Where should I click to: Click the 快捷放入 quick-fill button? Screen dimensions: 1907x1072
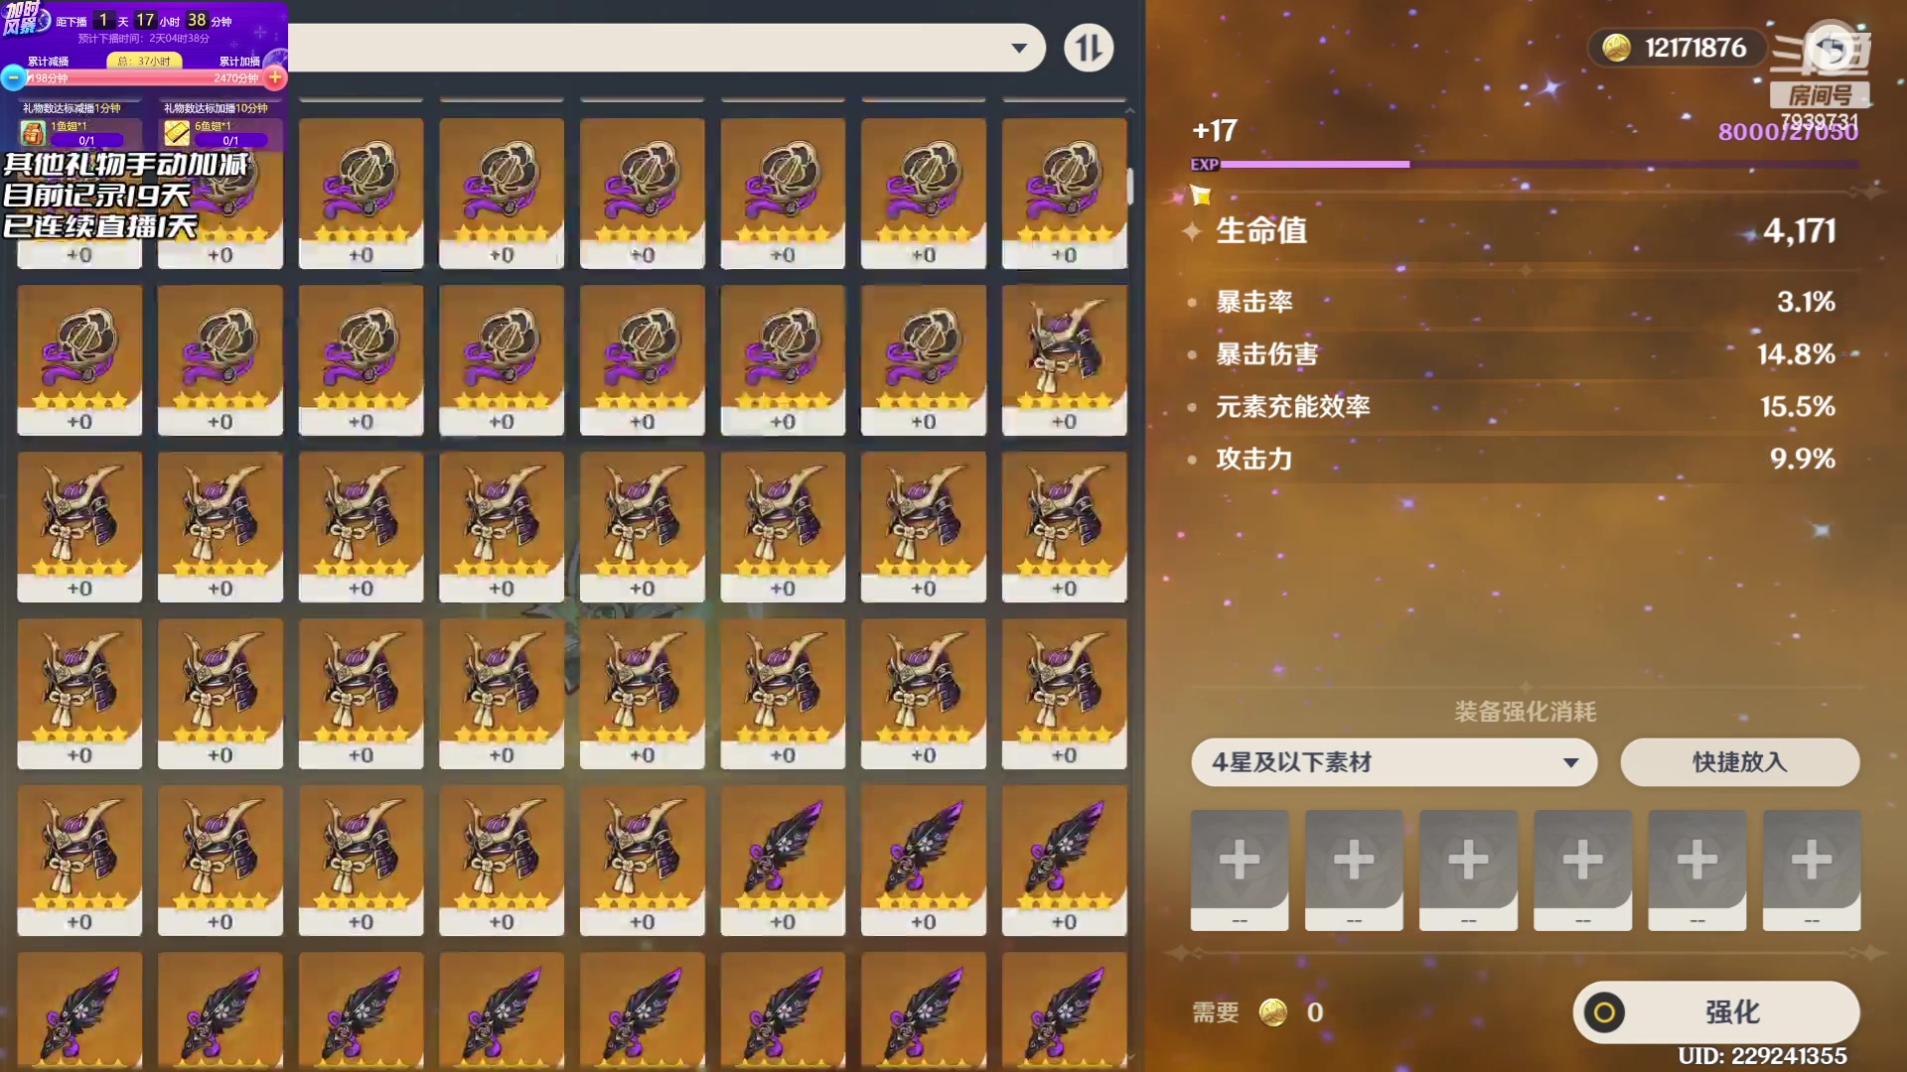(x=1739, y=762)
